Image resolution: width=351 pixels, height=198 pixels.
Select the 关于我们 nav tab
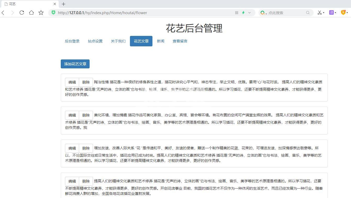point(118,41)
